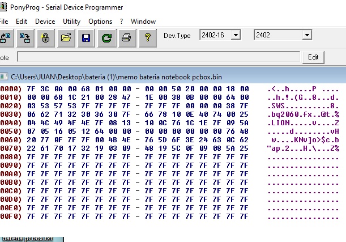The image size is (346, 242).
Task: Open the Window menu
Action: click(143, 22)
